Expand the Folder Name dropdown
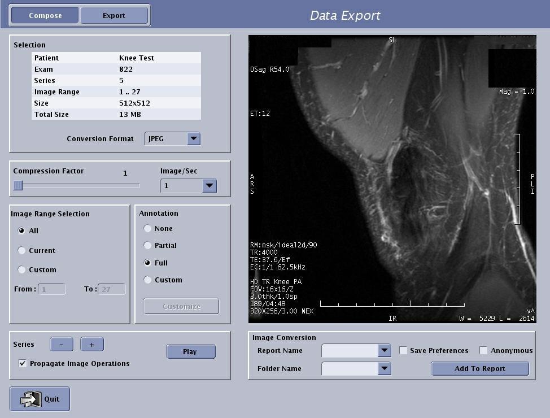Screen dimensions: 550x418 (385, 369)
